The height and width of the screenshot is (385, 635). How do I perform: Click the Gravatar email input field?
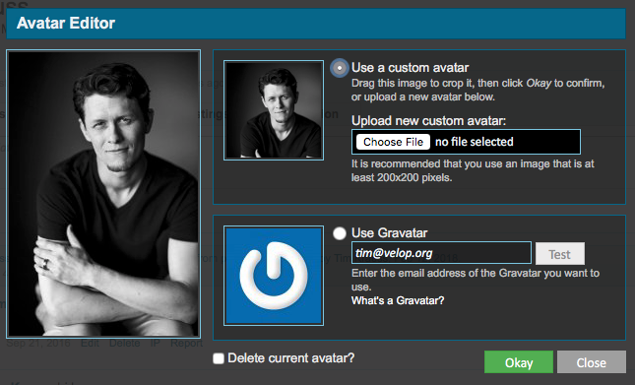click(x=441, y=253)
